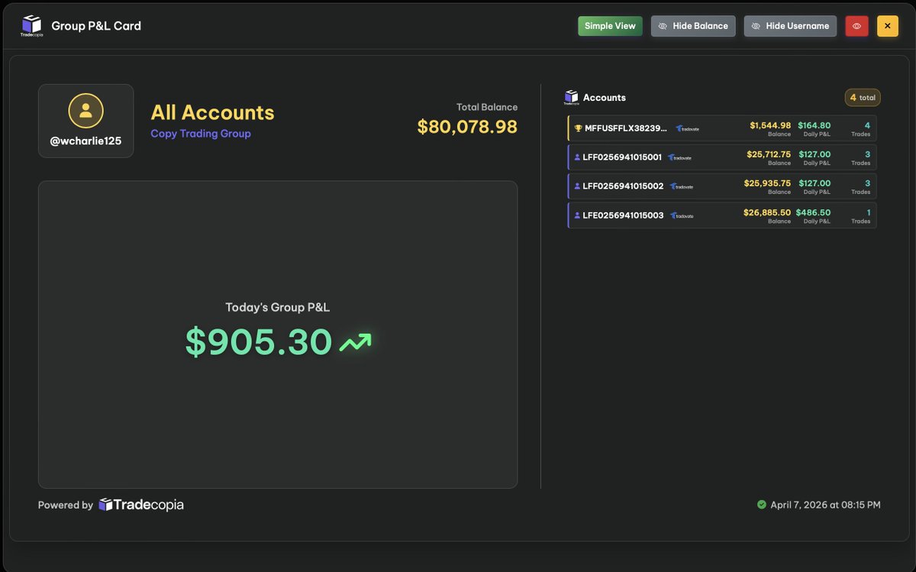Screen dimensions: 916x572
Task: Select account LFF0256941015002
Action: pos(623,186)
